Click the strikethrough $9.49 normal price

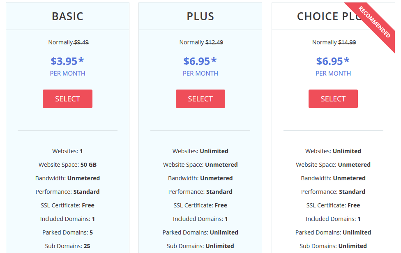(x=81, y=42)
